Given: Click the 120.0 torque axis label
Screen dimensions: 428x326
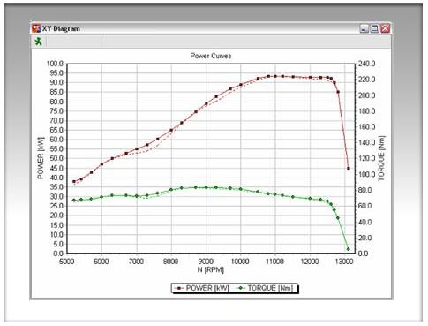Looking at the screenshot, I should [366, 158].
